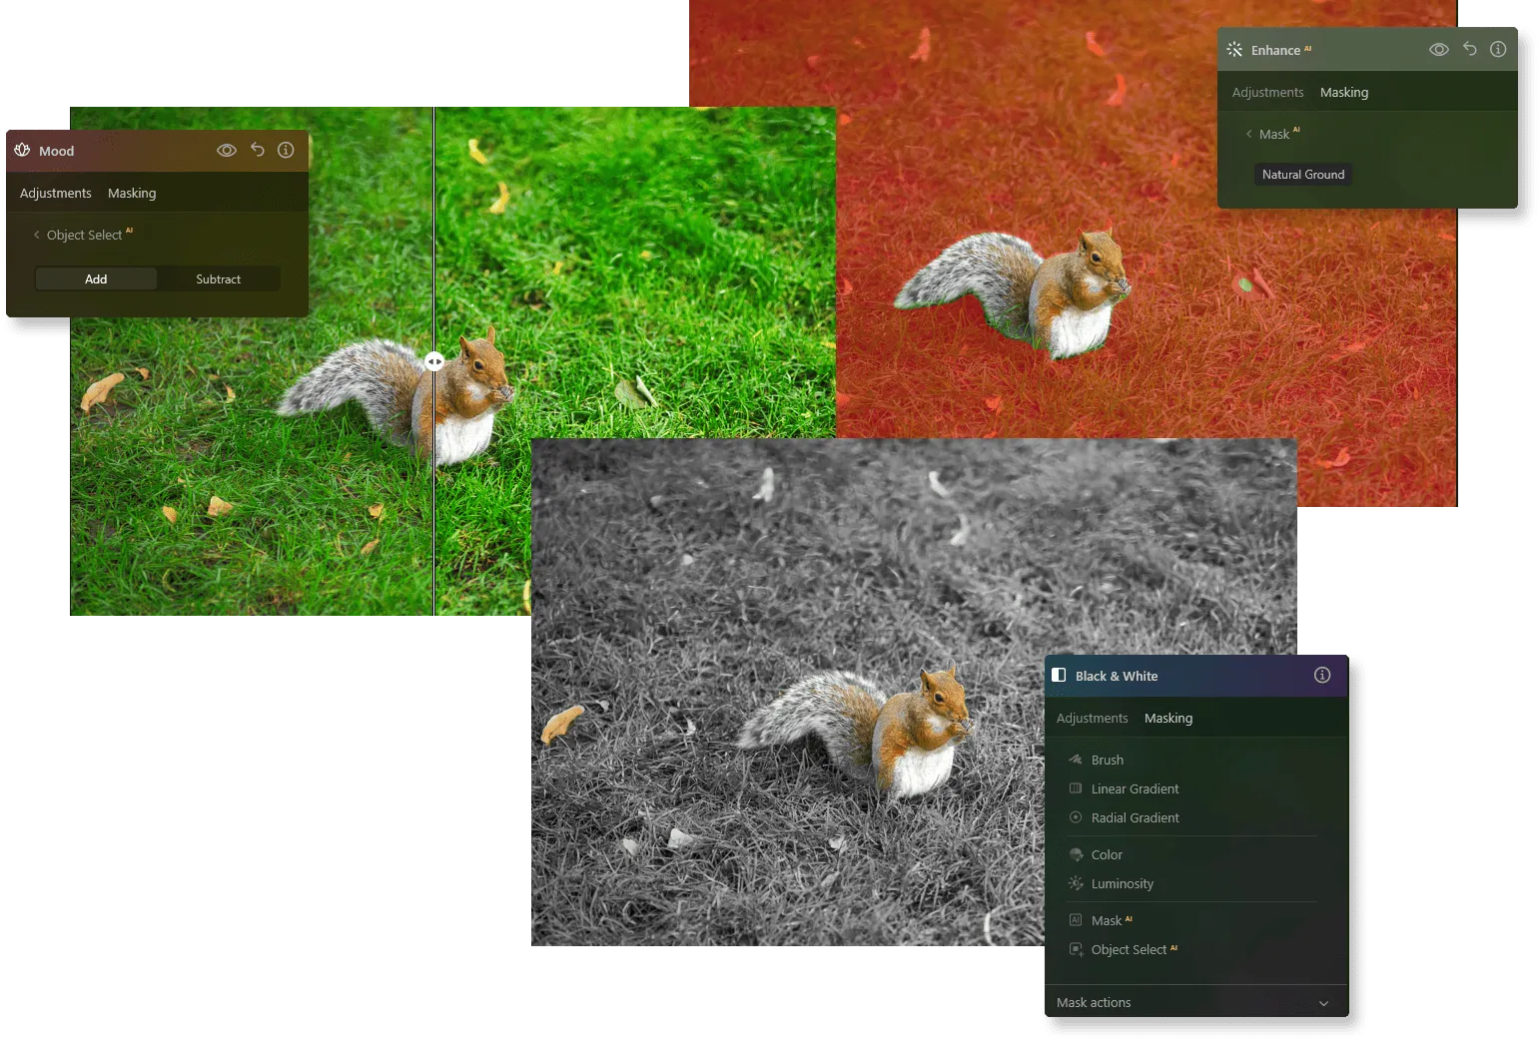1540x1041 pixels.
Task: Expand the Mask actions section
Action: point(1323,1003)
